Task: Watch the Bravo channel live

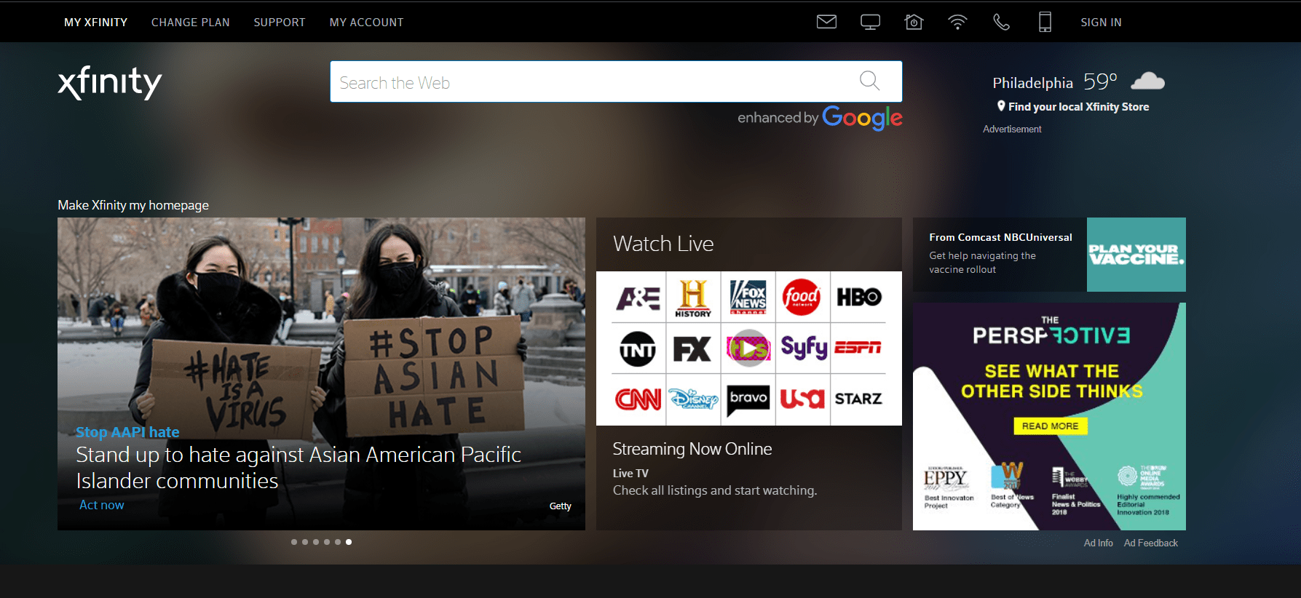Action: (748, 399)
